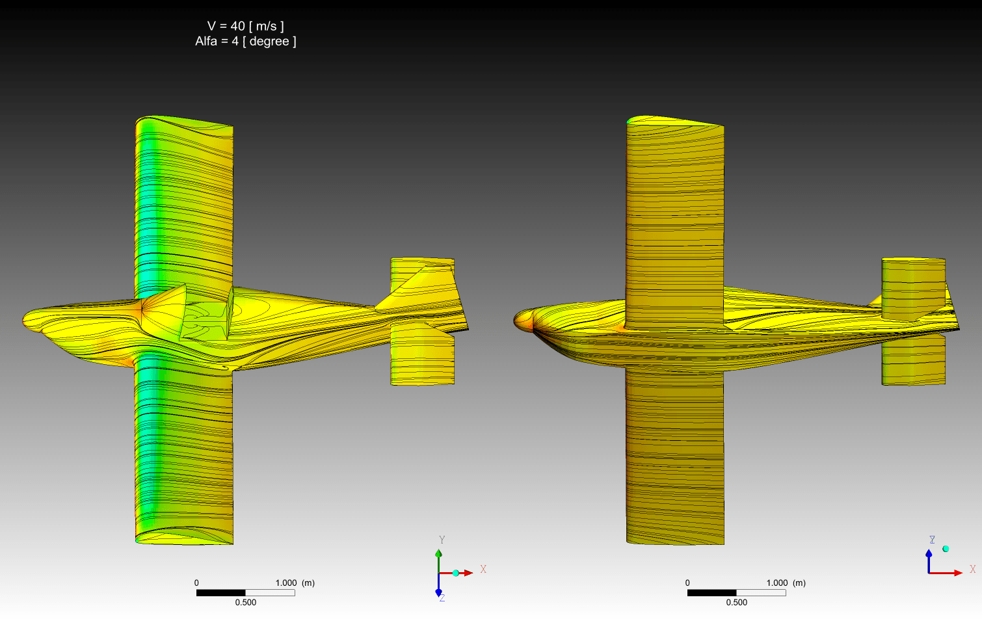Select the lower wing in the right view
The width and height of the screenshot is (982, 619).
click(675, 455)
